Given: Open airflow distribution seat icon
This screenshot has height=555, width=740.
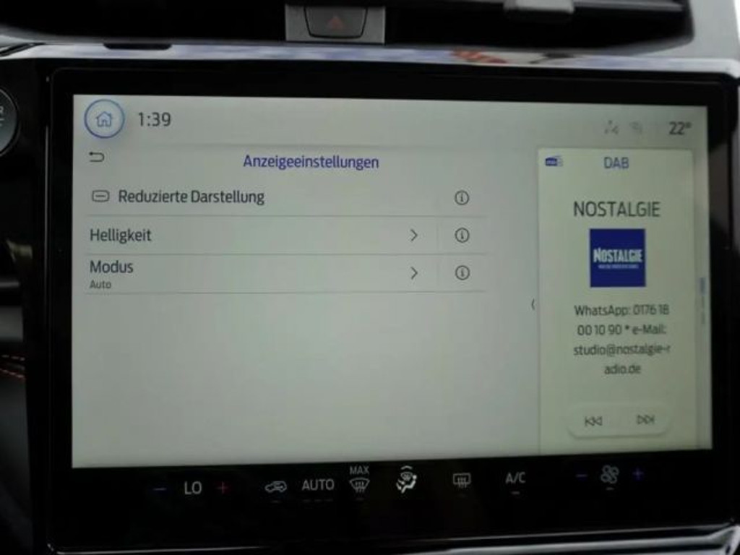Looking at the screenshot, I should point(407,479).
